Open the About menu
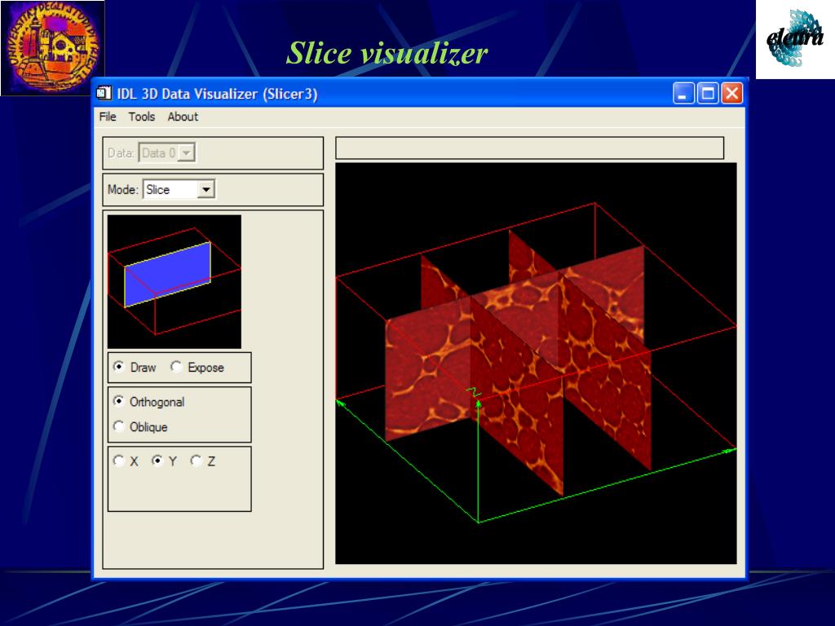Screen dimensions: 835x626 pyautogui.click(x=183, y=117)
